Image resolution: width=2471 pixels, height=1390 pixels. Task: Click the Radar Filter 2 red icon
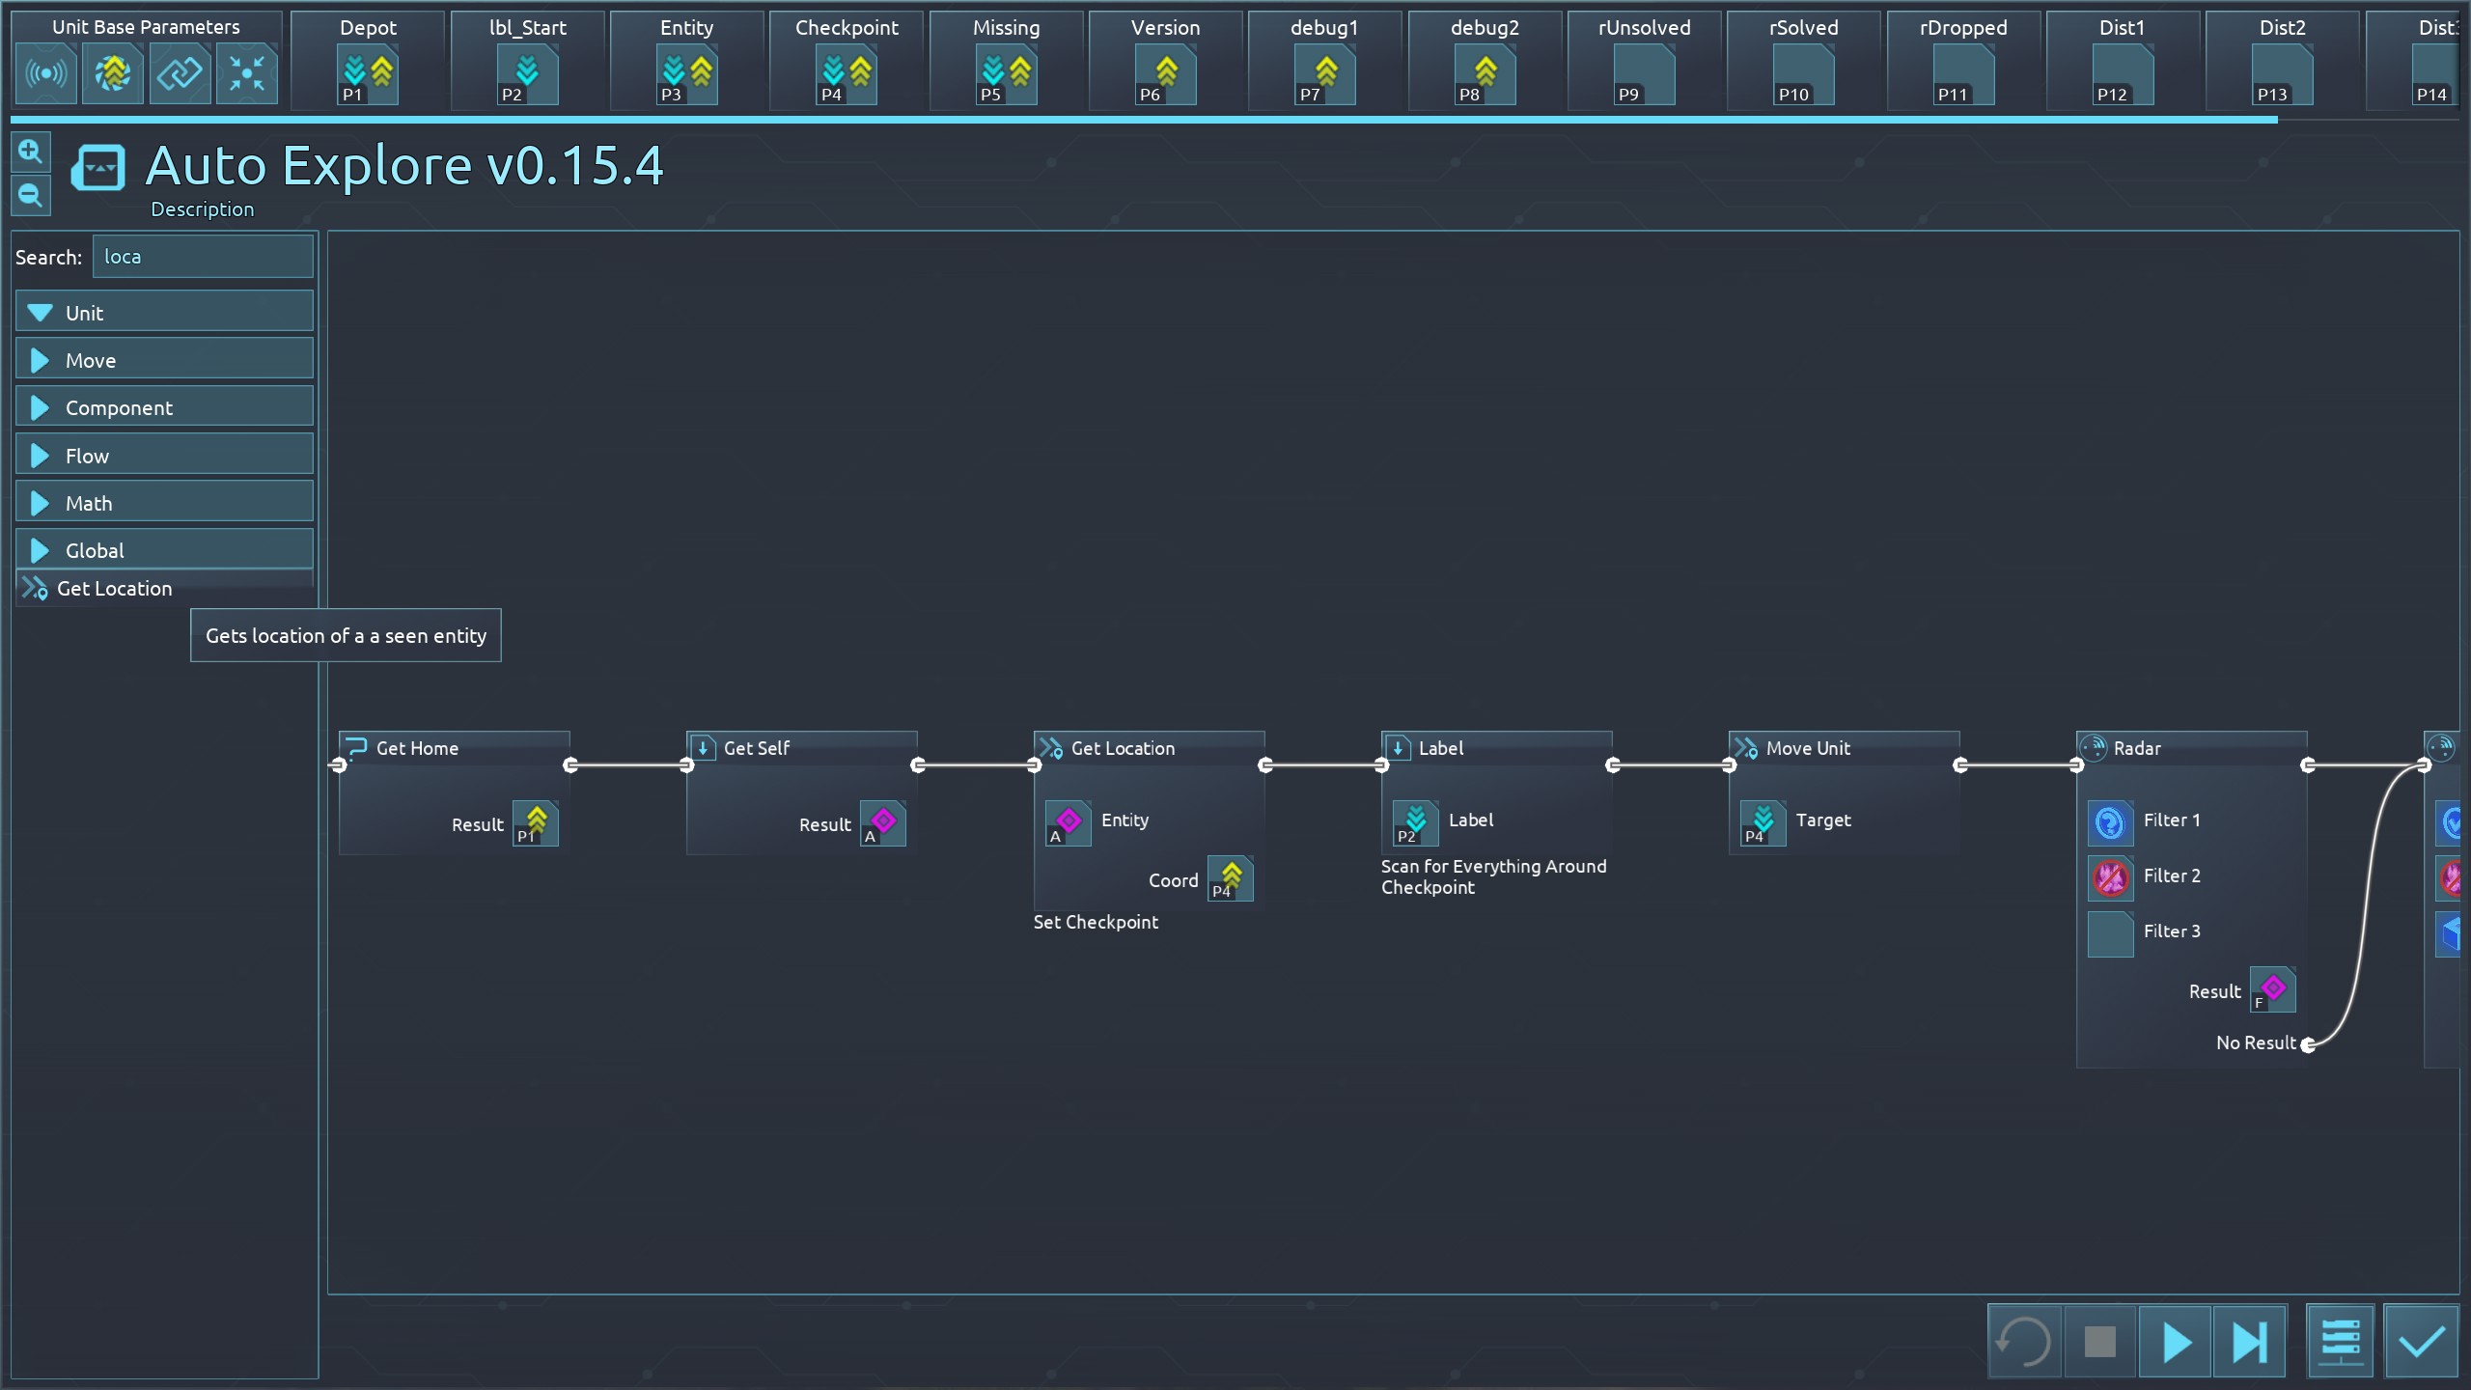(x=2110, y=877)
